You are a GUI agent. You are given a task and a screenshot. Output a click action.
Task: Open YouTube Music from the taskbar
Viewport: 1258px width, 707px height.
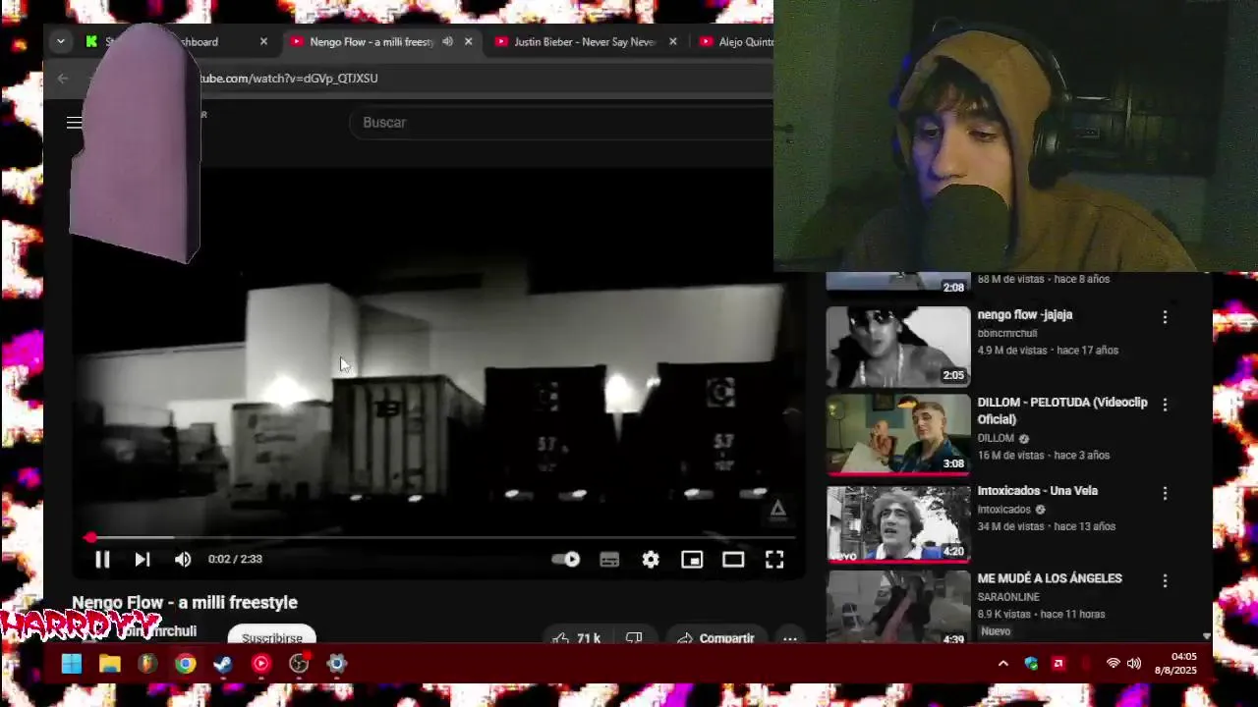pos(260,664)
